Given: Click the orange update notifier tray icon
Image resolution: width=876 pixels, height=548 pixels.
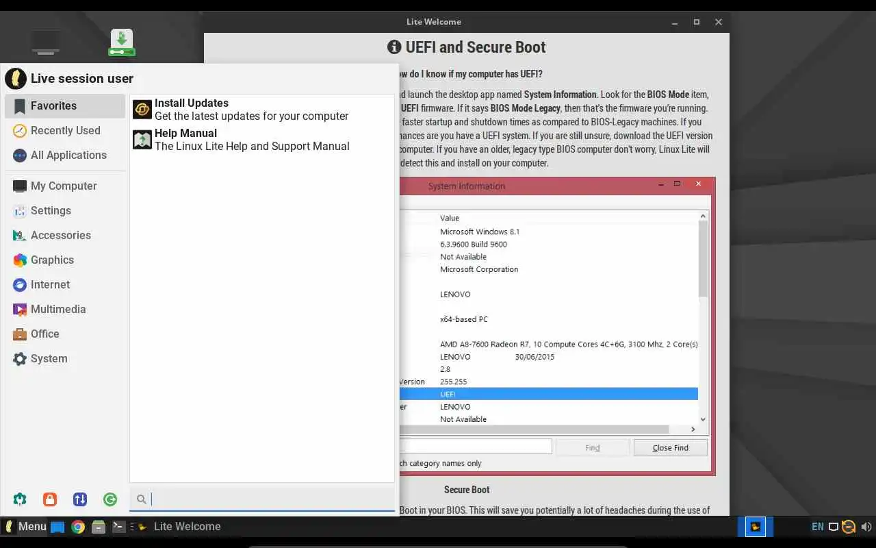Looking at the screenshot, I should (849, 527).
